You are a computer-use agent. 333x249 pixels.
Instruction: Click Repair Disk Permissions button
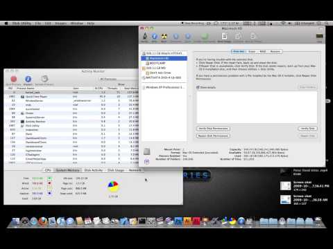click(x=213, y=136)
